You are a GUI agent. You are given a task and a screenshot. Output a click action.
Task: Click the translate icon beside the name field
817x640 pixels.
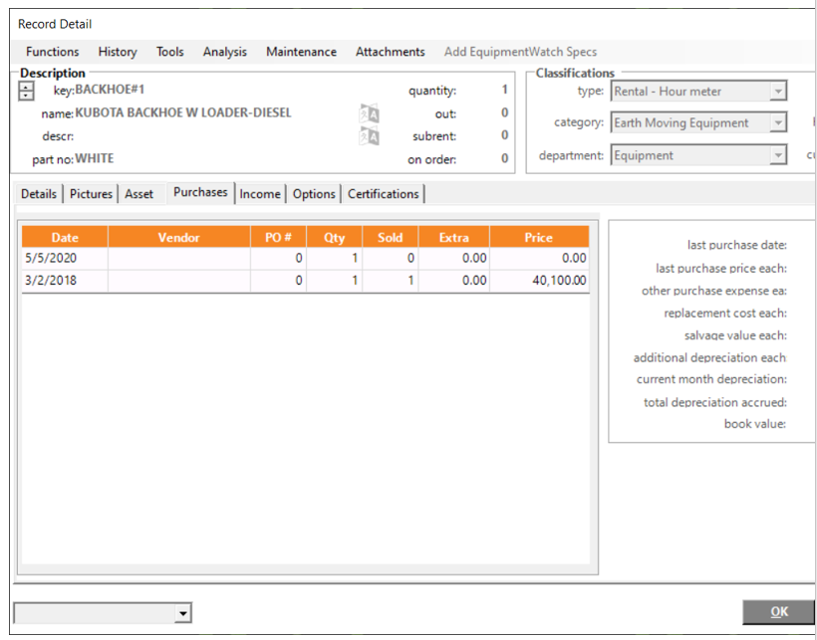point(369,113)
